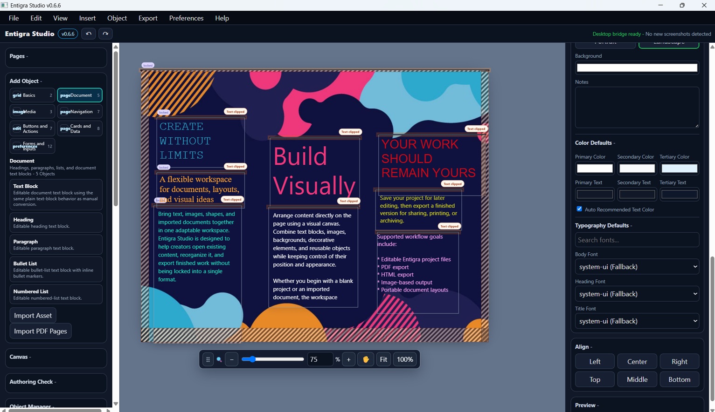Pick the Primary Color swatch
The height and width of the screenshot is (412, 715).
pyautogui.click(x=595, y=169)
